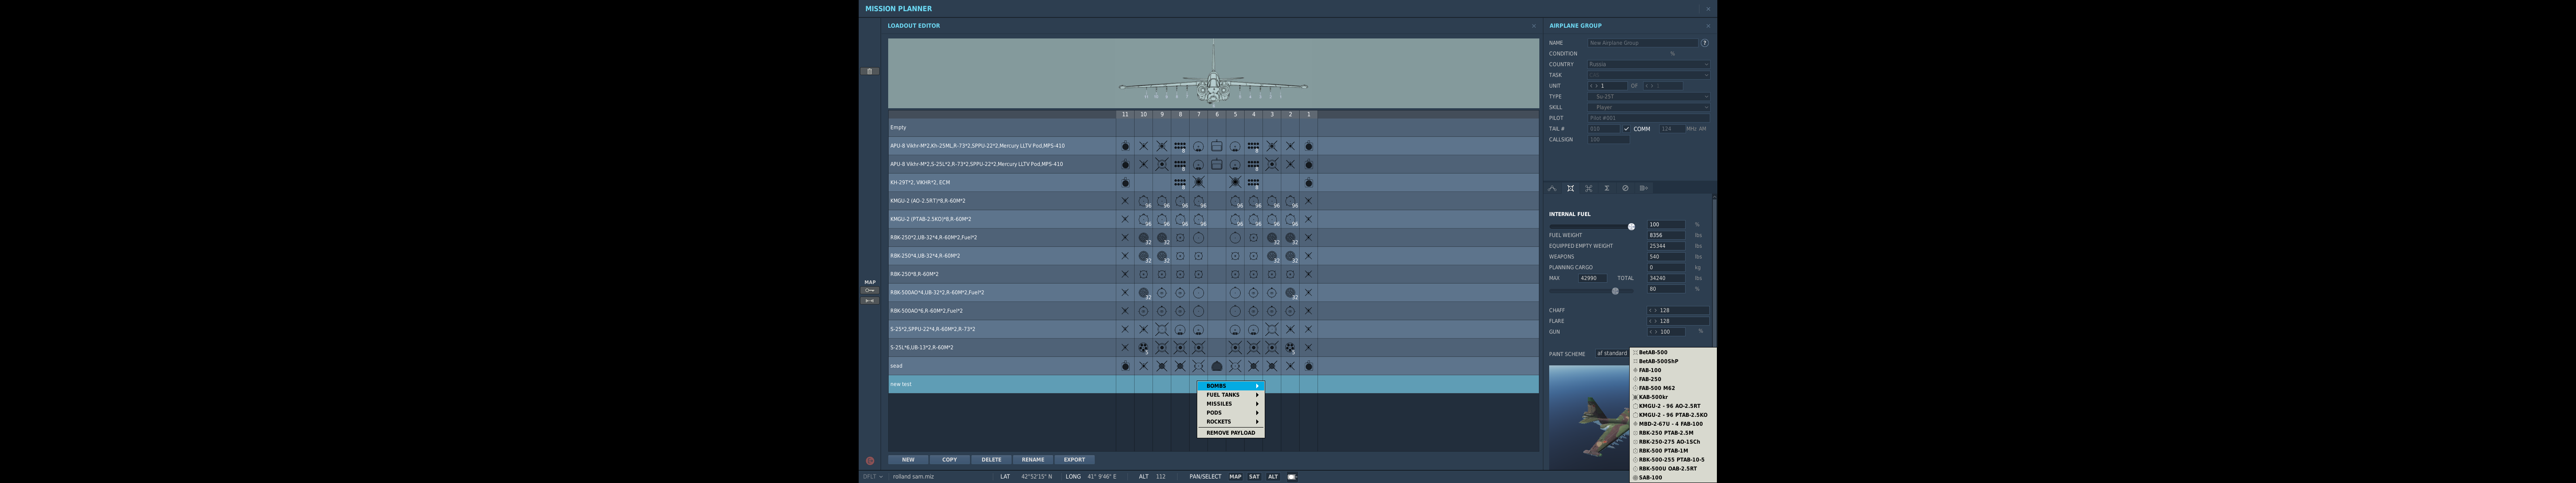Open the aircraft Type dropdown Su-25T
Screen dimensions: 2576x483
(x=1648, y=97)
